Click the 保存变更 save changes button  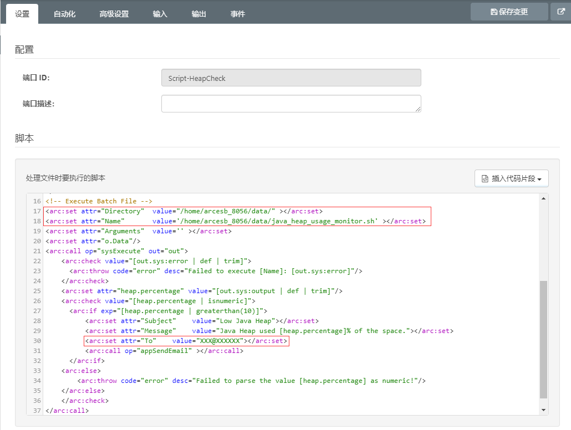(x=509, y=12)
